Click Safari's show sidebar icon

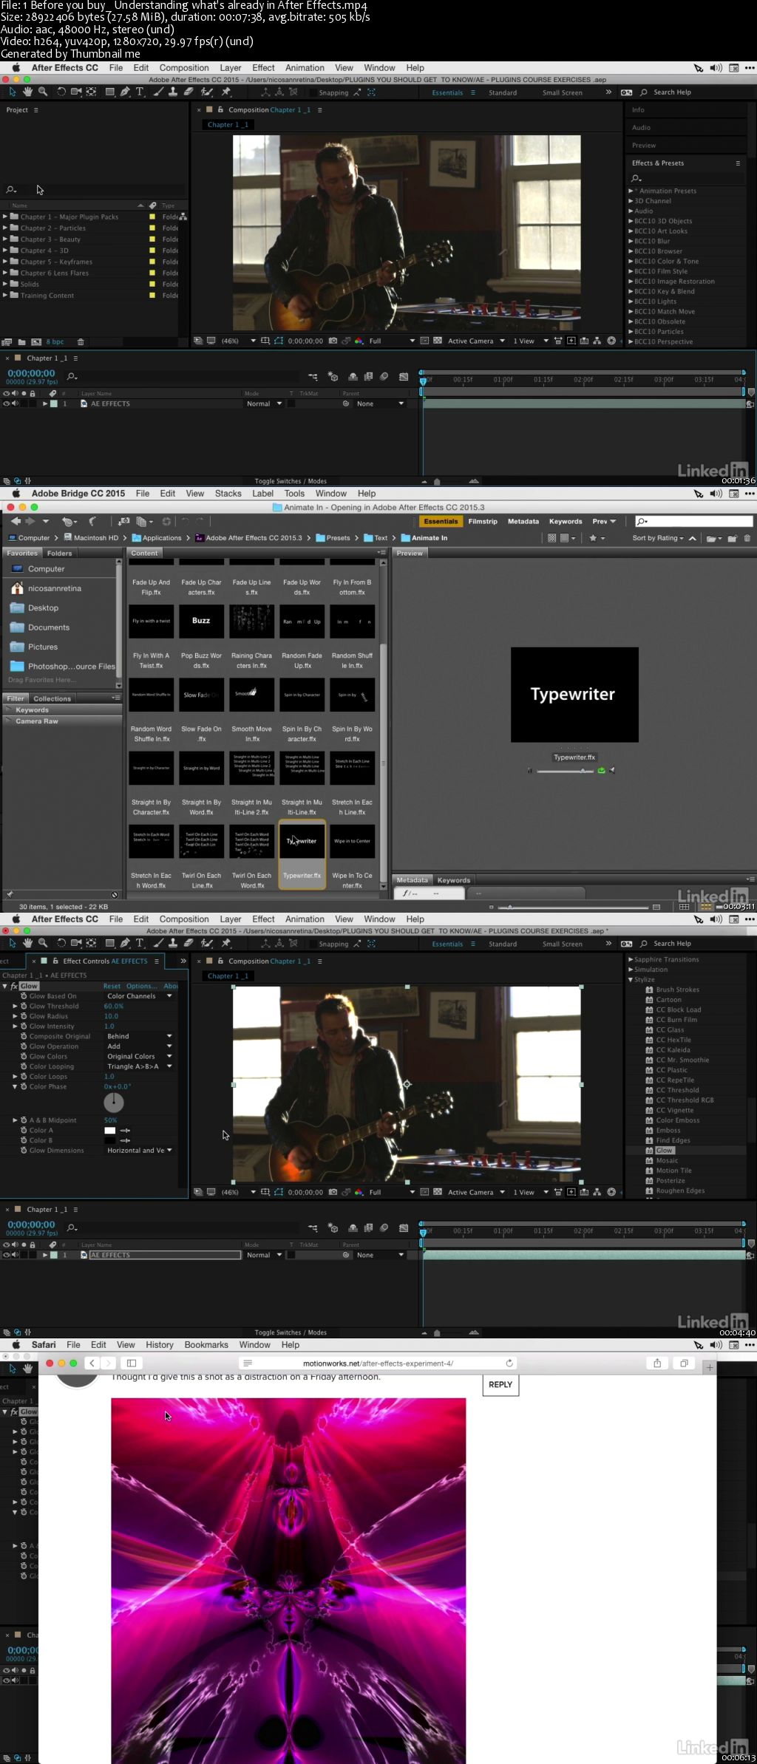132,1363
